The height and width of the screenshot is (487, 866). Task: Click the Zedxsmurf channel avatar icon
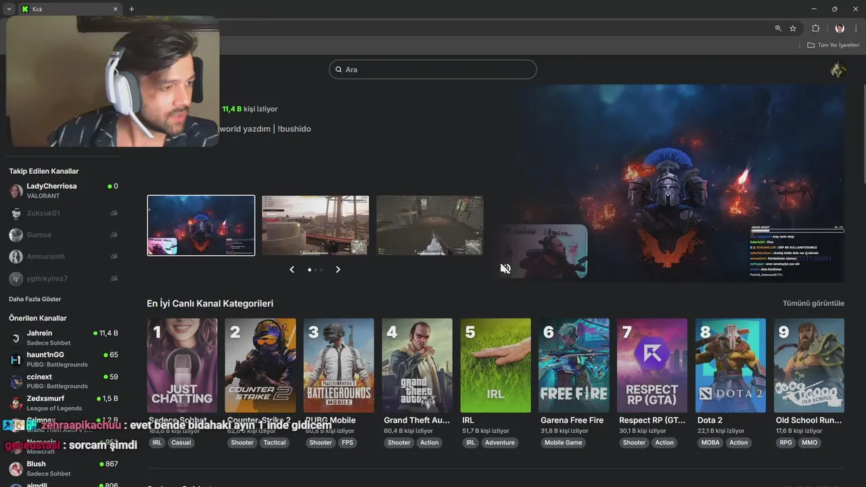coord(16,403)
